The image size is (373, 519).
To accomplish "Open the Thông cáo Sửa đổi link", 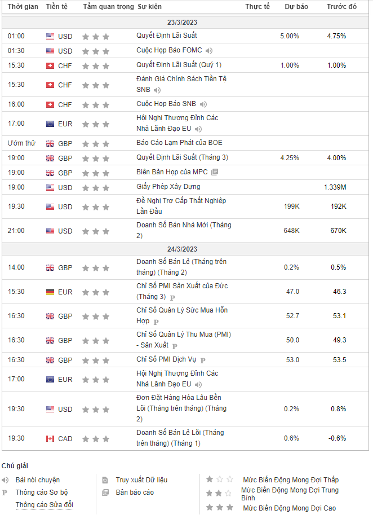I will (45, 505).
